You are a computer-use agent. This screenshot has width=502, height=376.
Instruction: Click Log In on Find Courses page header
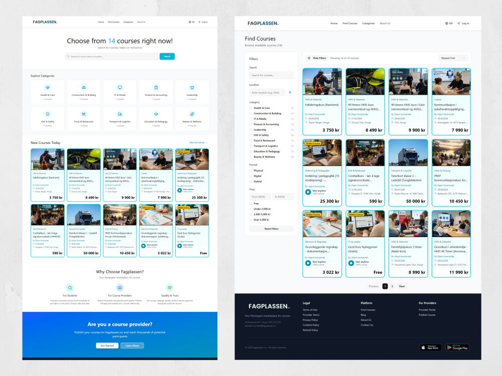463,24
